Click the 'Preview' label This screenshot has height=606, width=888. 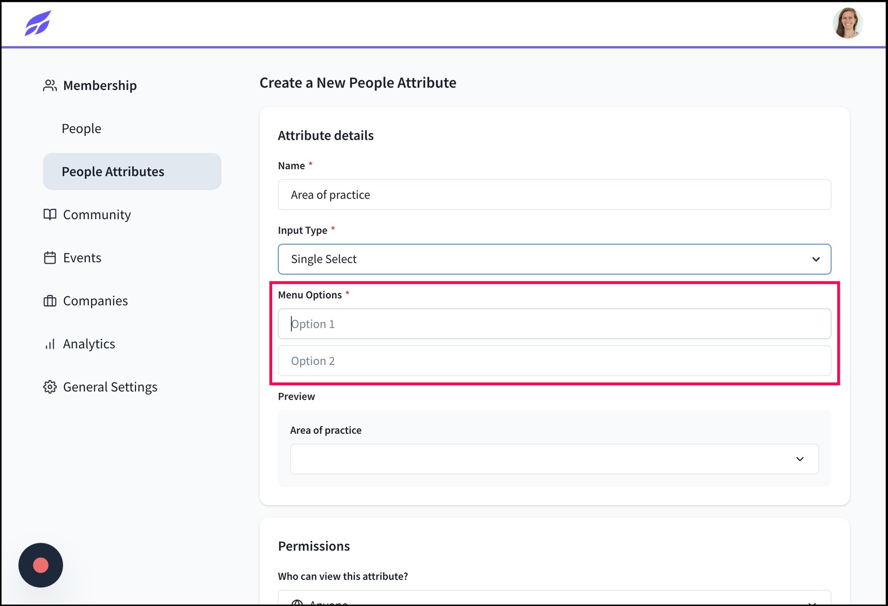(x=296, y=396)
